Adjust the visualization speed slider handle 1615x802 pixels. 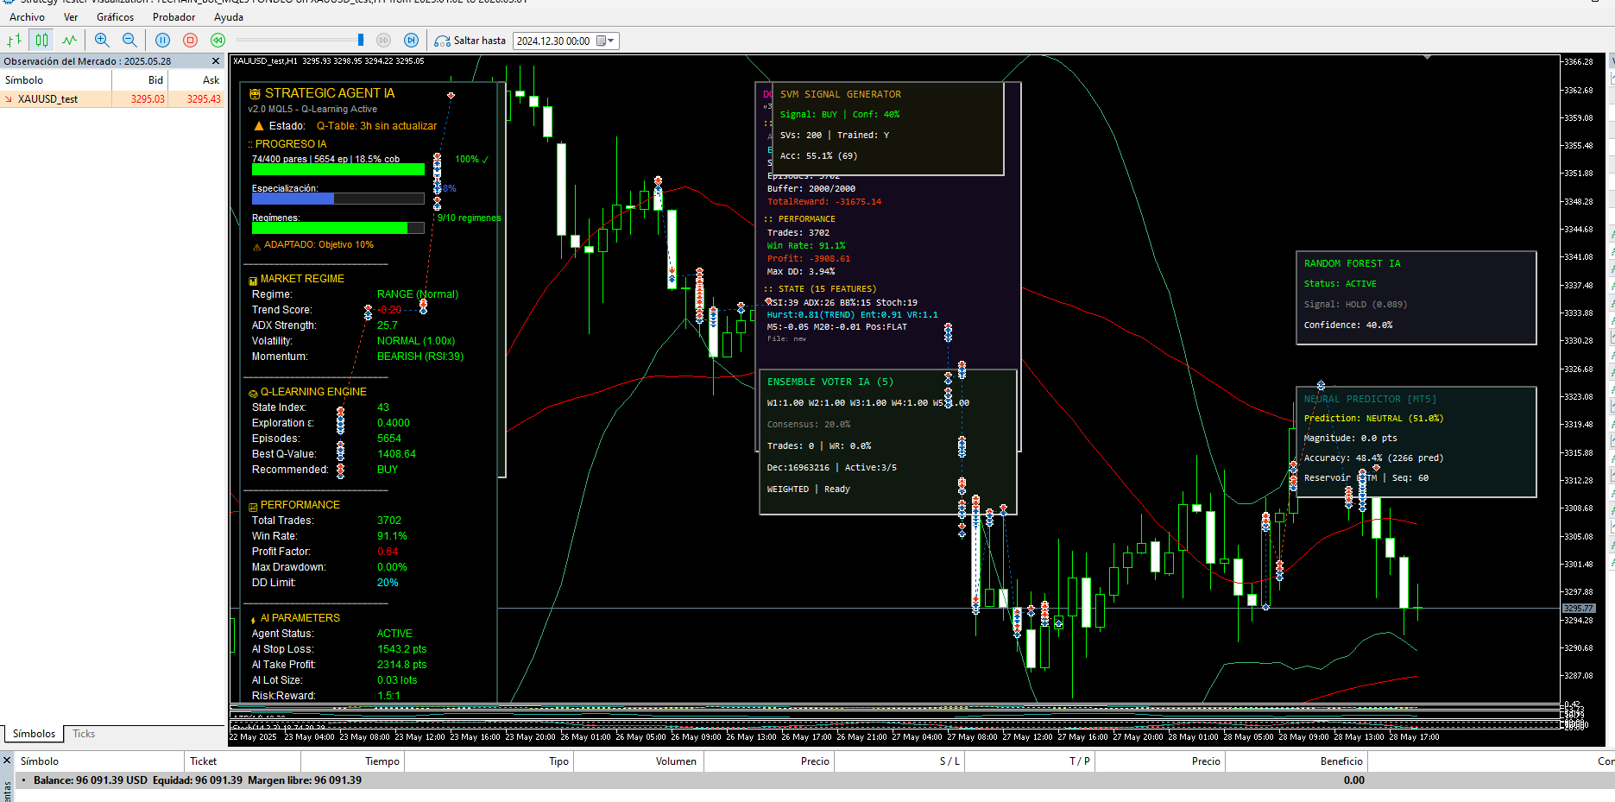pyautogui.click(x=361, y=41)
